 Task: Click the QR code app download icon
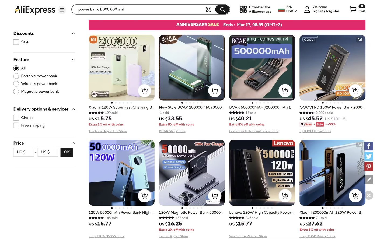click(x=243, y=9)
